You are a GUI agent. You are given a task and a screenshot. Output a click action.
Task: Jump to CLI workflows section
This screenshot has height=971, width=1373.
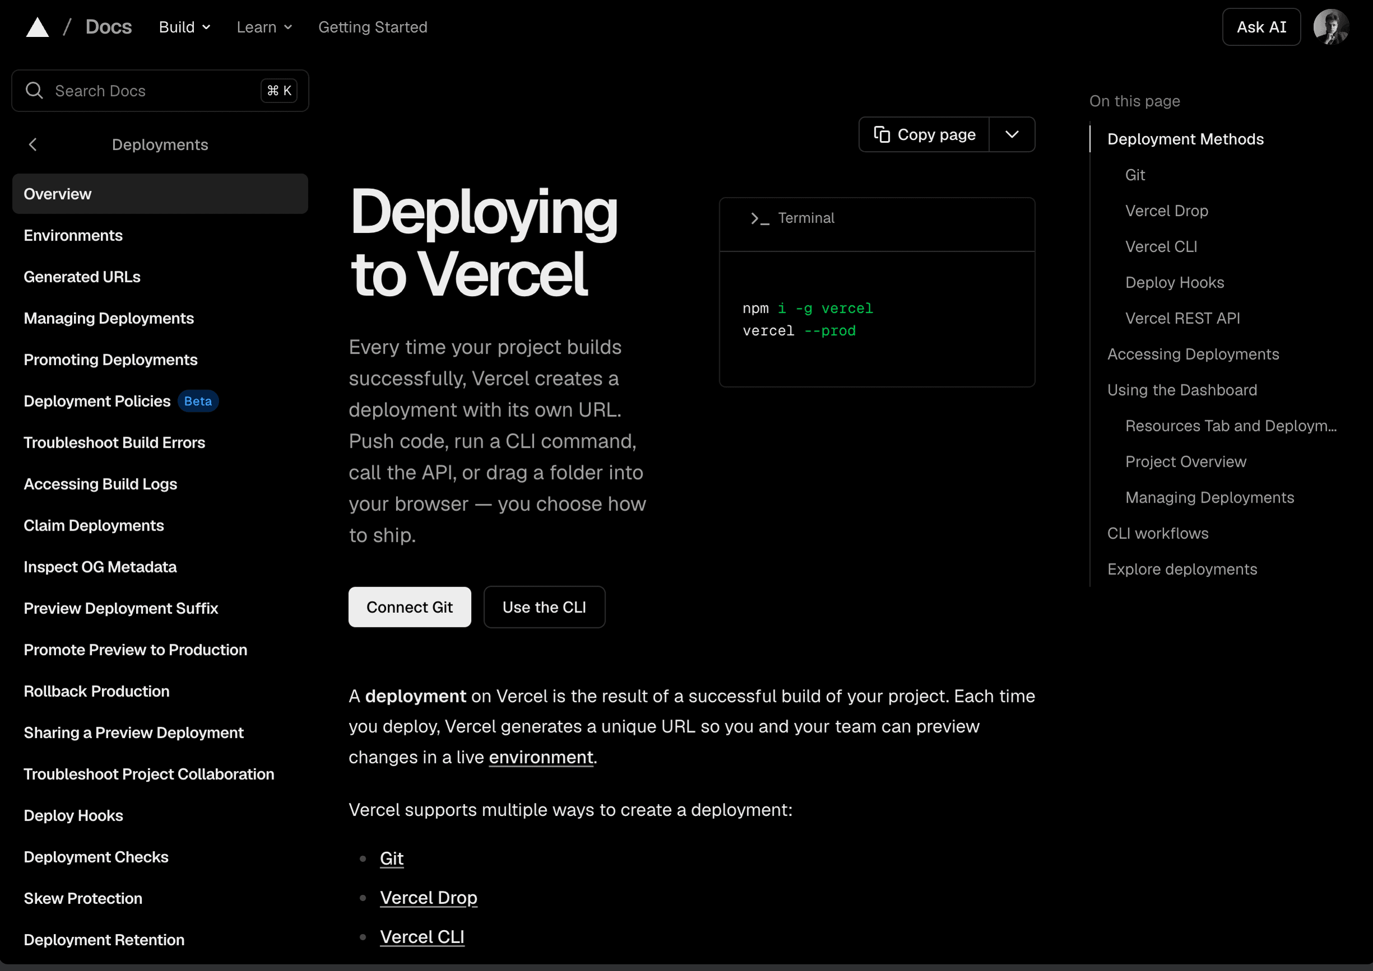(x=1157, y=534)
